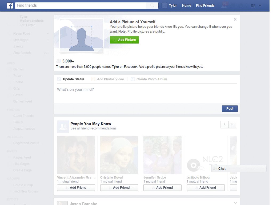Click the album icon beside Create Photo Album
The image size is (273, 205).
tap(133, 79)
